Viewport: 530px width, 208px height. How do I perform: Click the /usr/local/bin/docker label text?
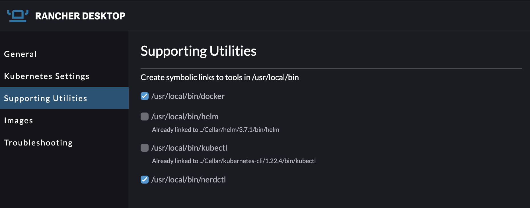[x=188, y=96]
